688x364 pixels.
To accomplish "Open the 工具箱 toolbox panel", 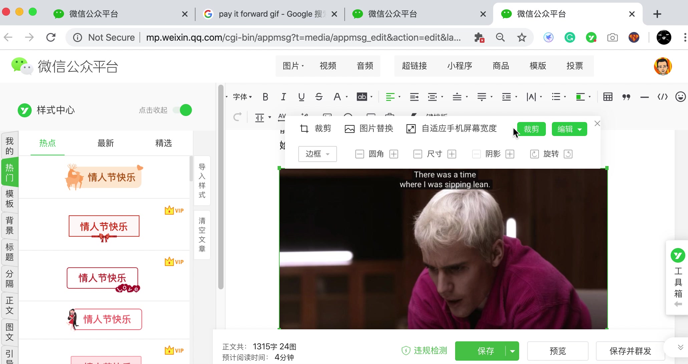I will [x=678, y=277].
